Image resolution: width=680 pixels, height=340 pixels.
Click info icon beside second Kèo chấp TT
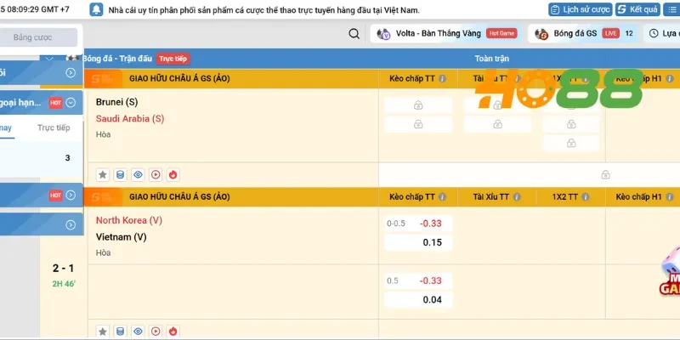443,196
